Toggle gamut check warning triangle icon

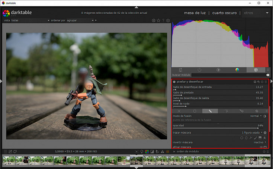click(163, 152)
